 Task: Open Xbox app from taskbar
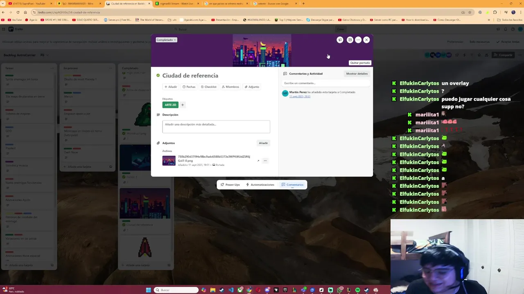point(240,290)
